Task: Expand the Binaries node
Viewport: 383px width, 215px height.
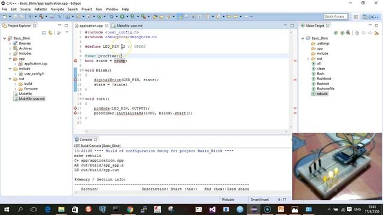Action: tap(10, 44)
